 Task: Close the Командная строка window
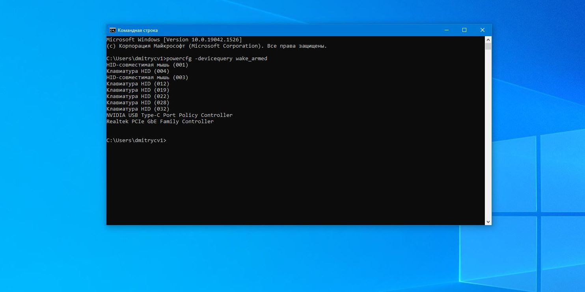[x=482, y=30]
